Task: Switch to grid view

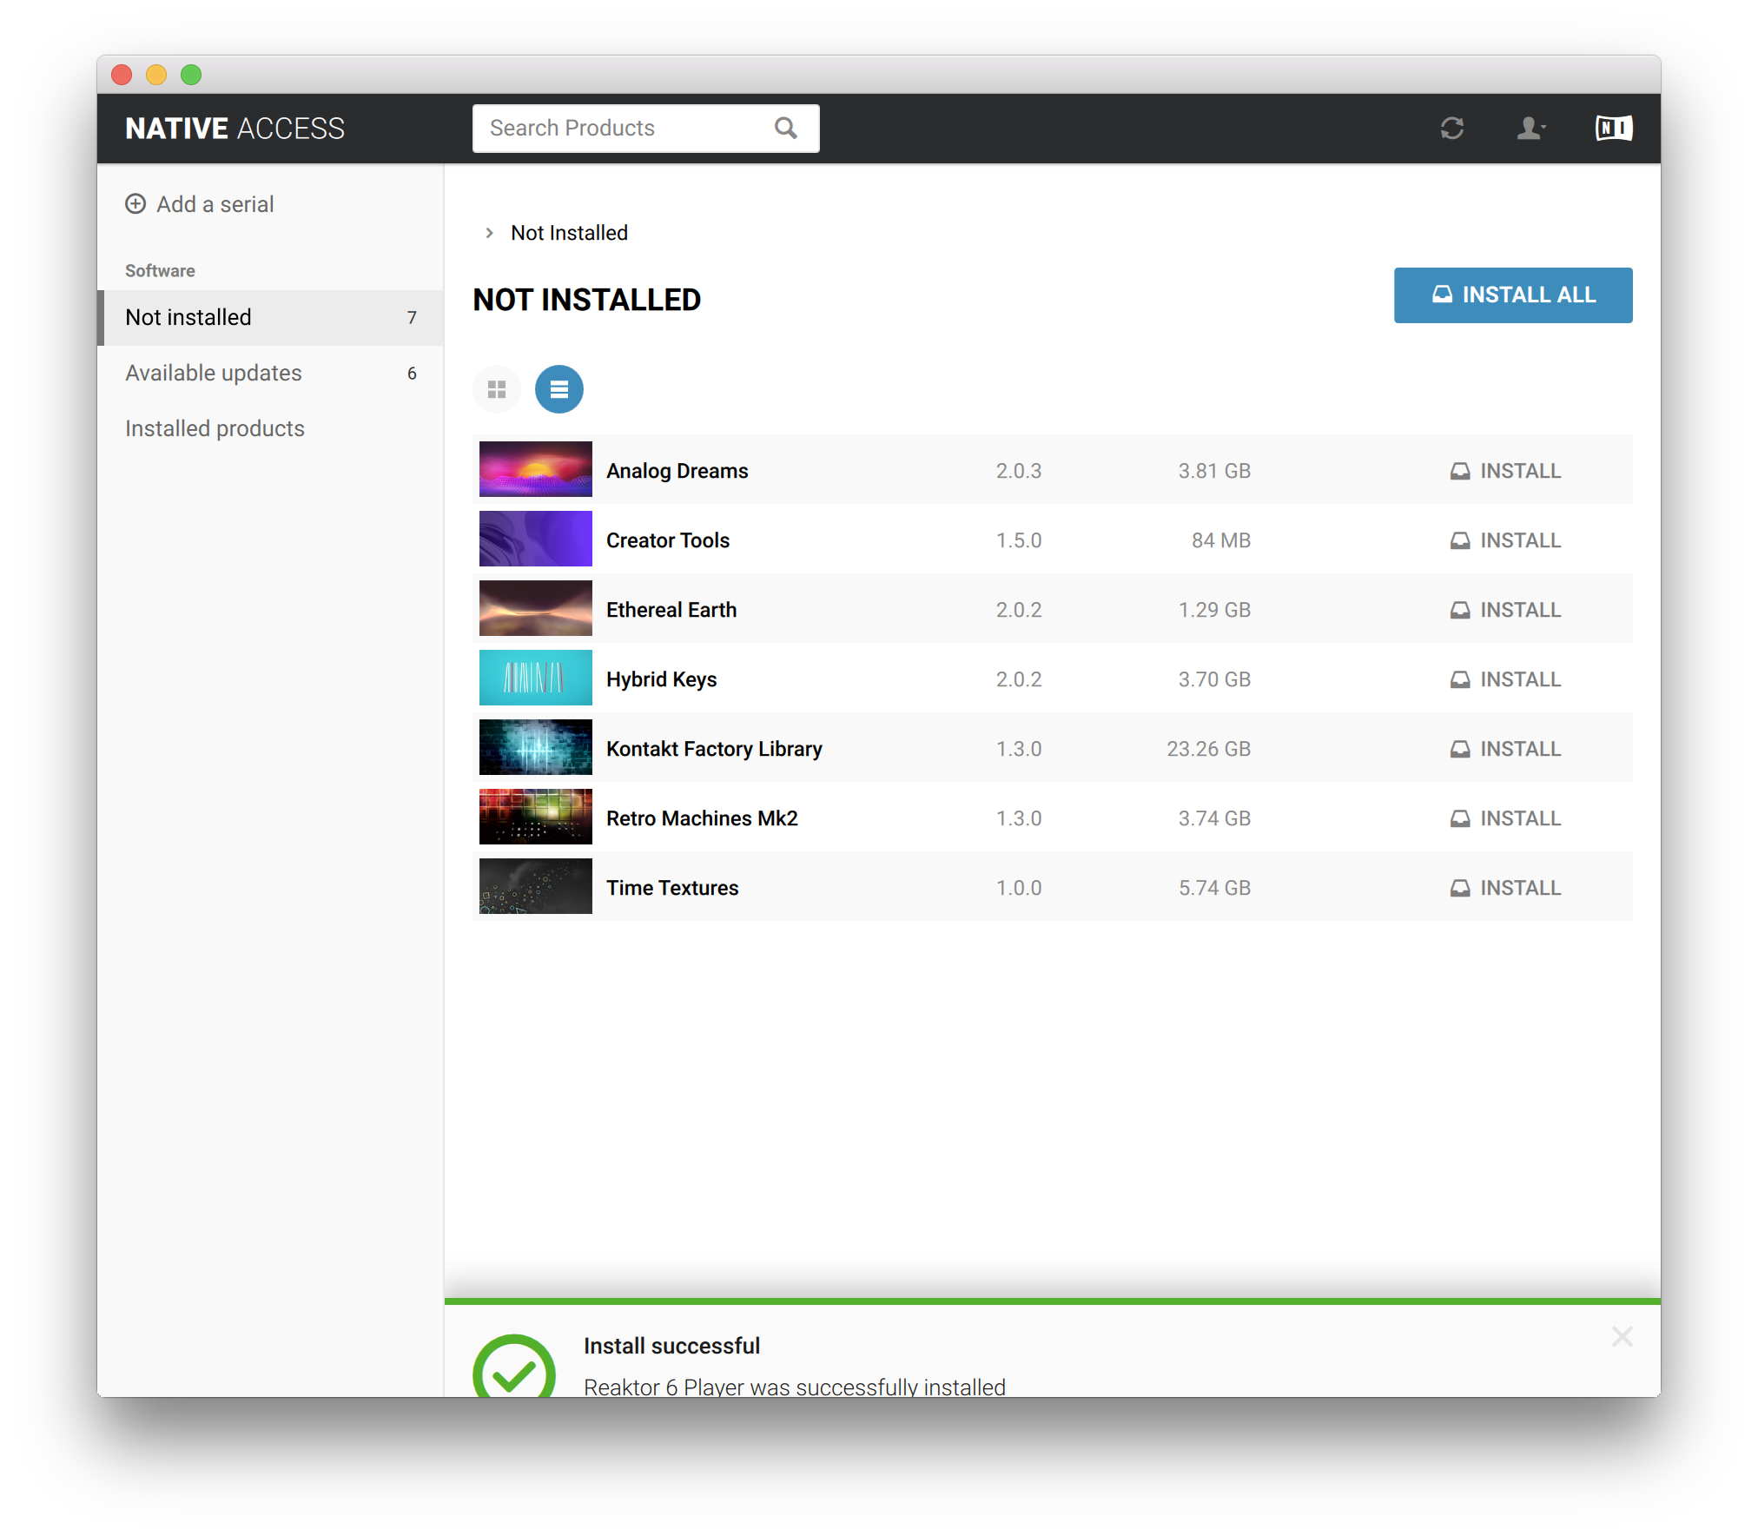Action: coord(497,389)
